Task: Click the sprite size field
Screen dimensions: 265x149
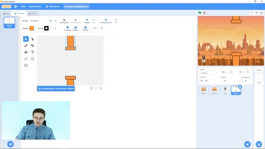Action: (x=225, y=81)
